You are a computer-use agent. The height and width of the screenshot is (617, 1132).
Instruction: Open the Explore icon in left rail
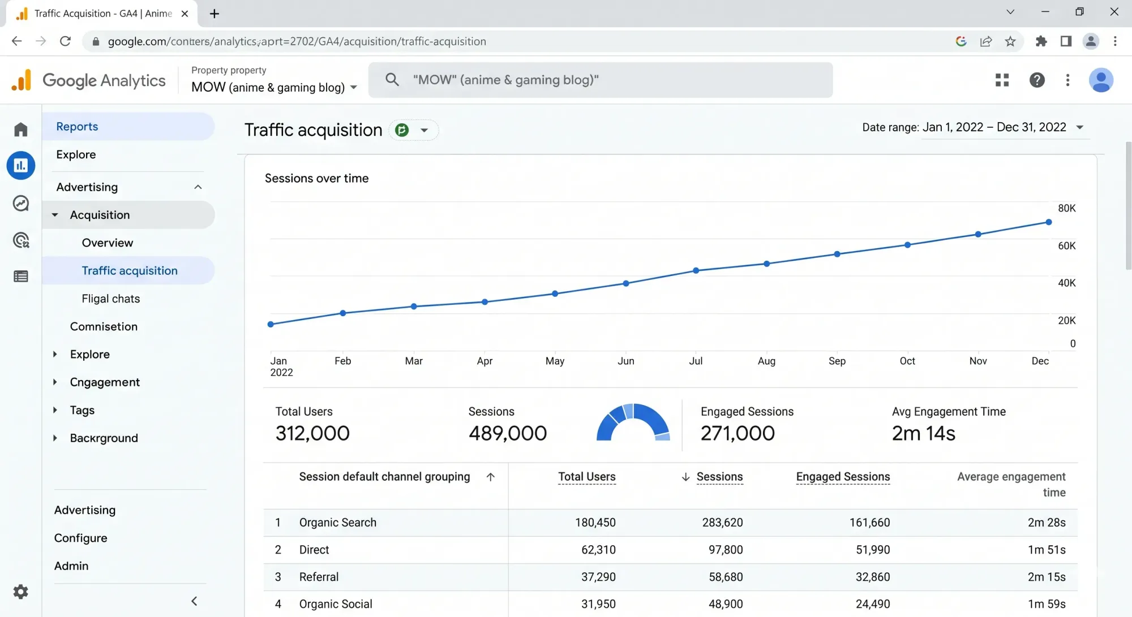click(x=21, y=204)
